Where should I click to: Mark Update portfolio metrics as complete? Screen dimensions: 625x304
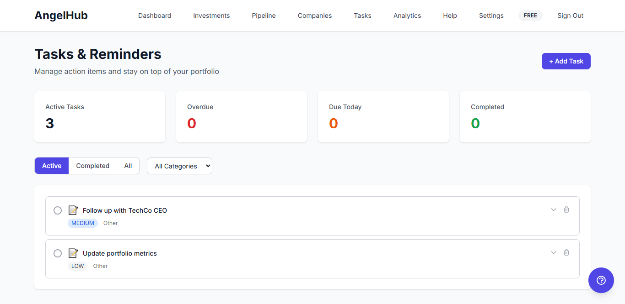[58, 253]
